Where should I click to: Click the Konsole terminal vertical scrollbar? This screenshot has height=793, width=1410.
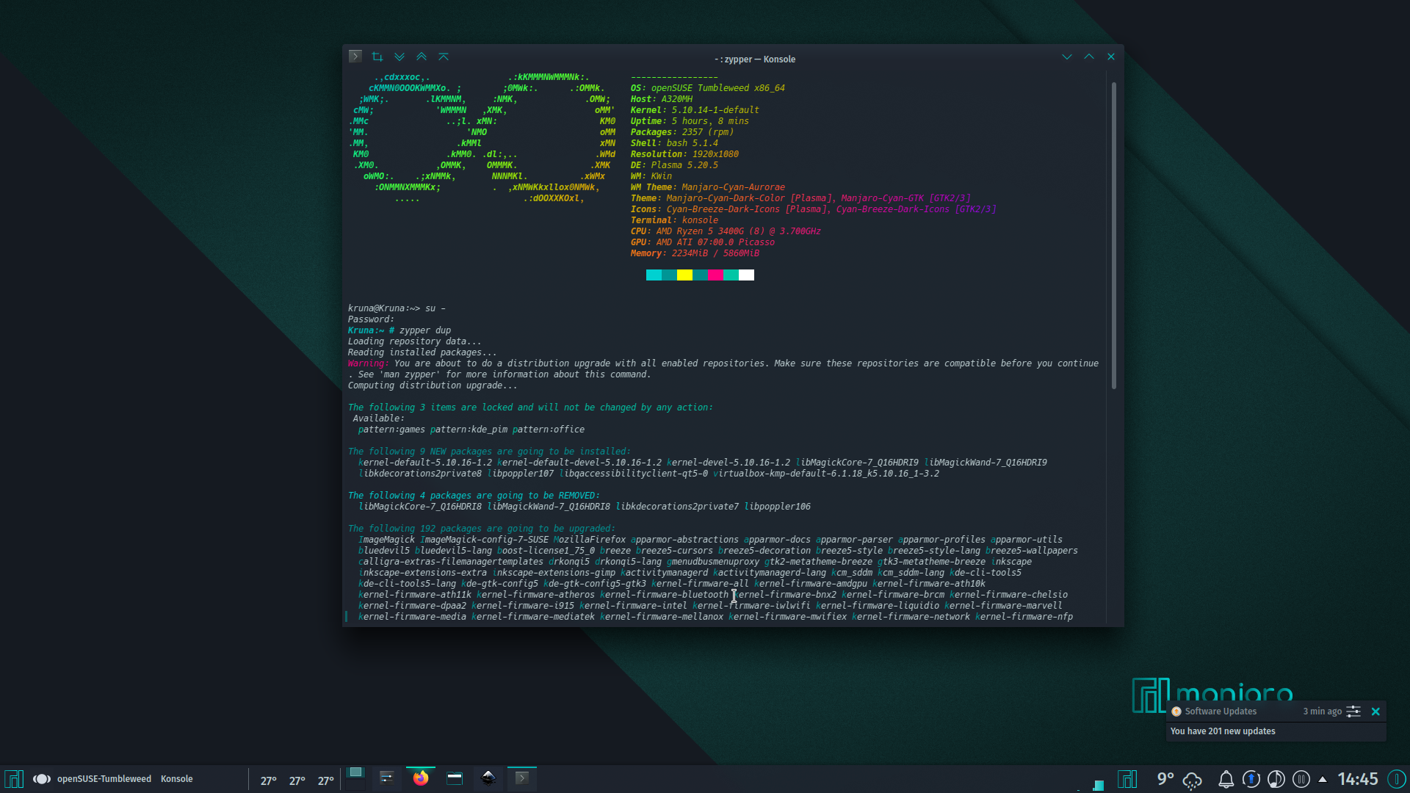click(x=1113, y=235)
